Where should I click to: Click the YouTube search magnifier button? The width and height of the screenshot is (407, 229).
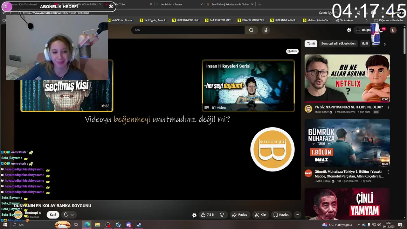[x=251, y=30]
